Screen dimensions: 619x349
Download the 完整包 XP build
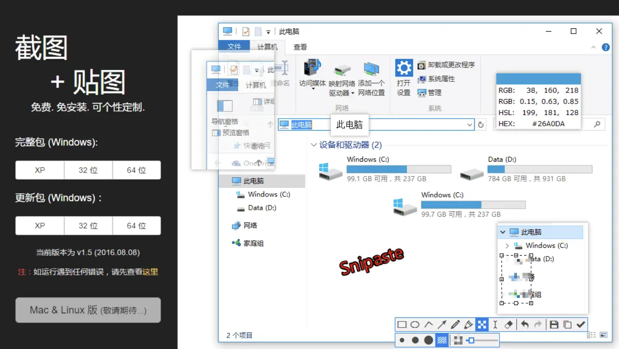[40, 170]
